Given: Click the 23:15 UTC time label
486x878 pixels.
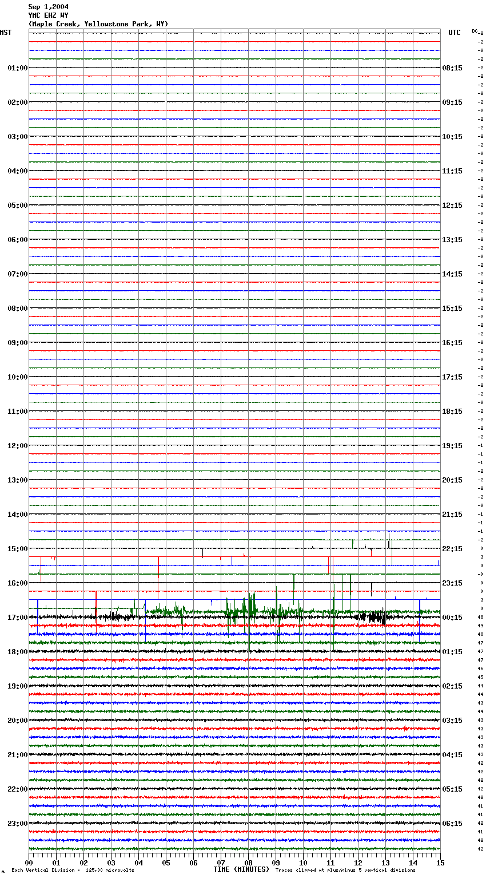Looking at the screenshot, I should (452, 583).
